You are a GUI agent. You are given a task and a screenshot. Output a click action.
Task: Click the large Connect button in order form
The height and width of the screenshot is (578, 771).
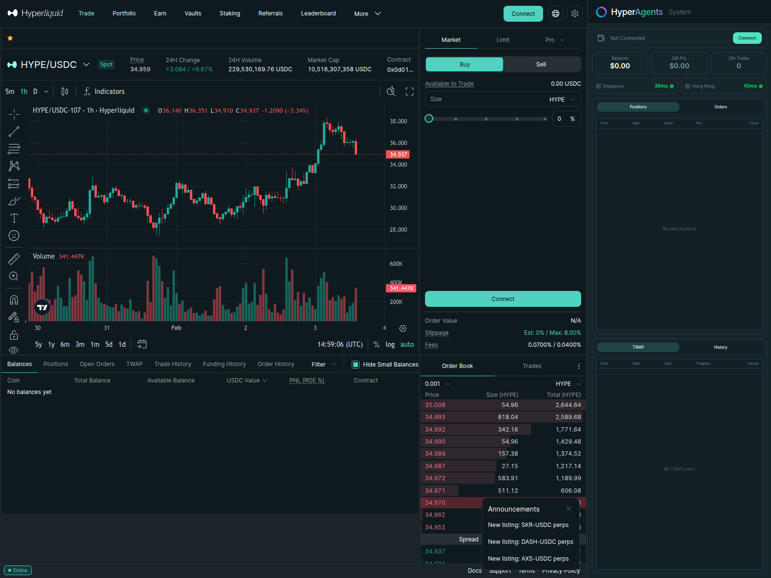503,299
